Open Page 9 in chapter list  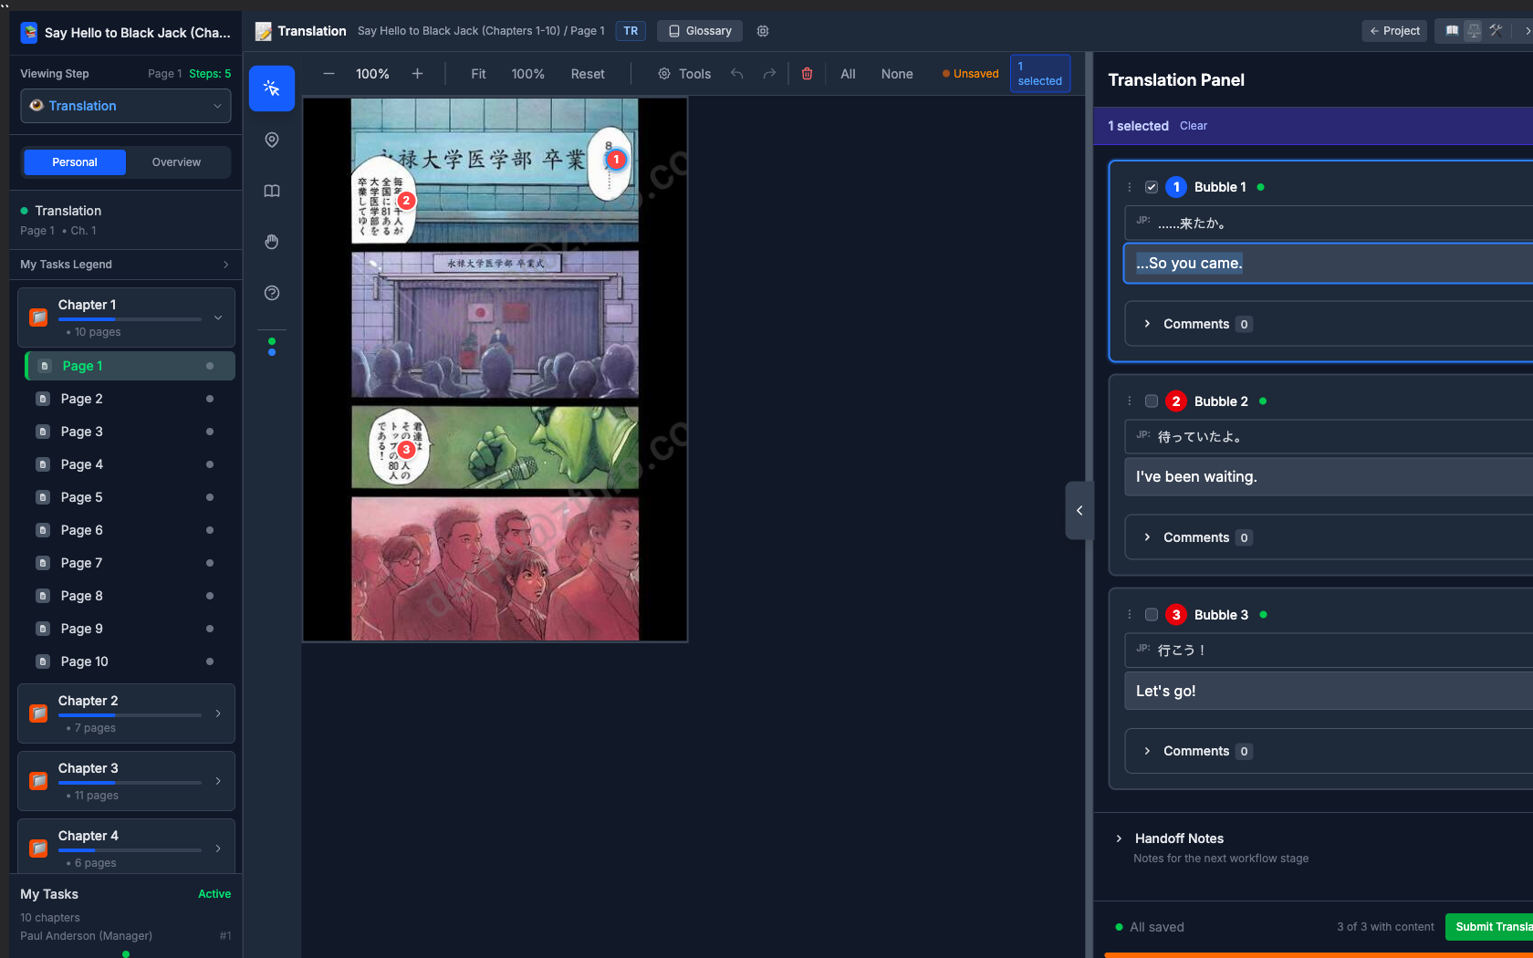pyautogui.click(x=130, y=629)
